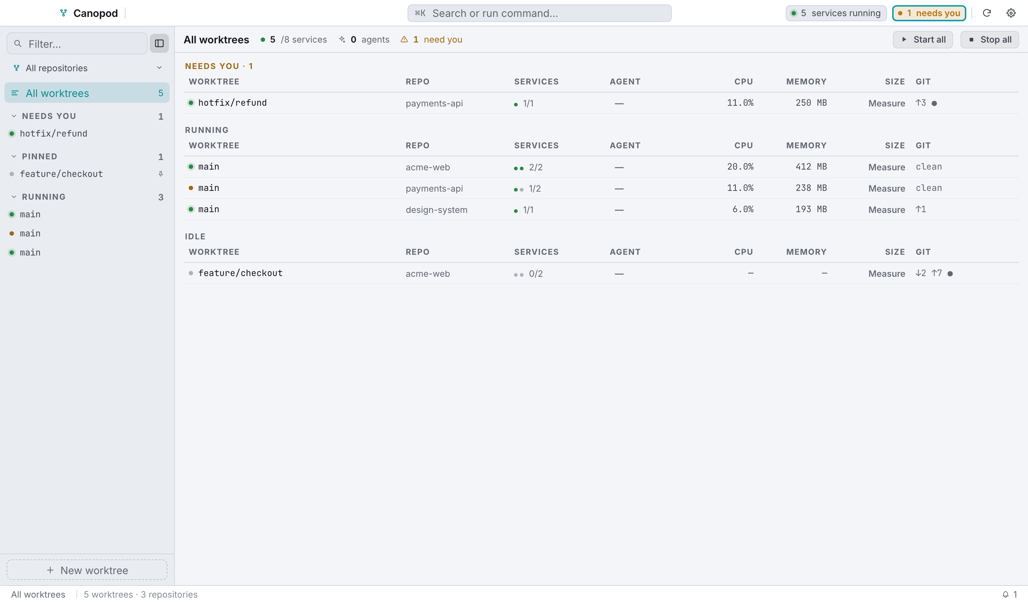Image resolution: width=1028 pixels, height=602 pixels.
Task: Click the 1 need you header stat
Action: (x=431, y=40)
